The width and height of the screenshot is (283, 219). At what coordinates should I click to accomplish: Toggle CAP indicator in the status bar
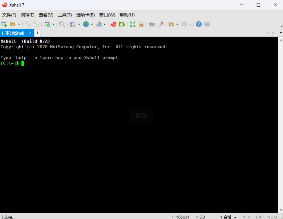(x=260, y=217)
